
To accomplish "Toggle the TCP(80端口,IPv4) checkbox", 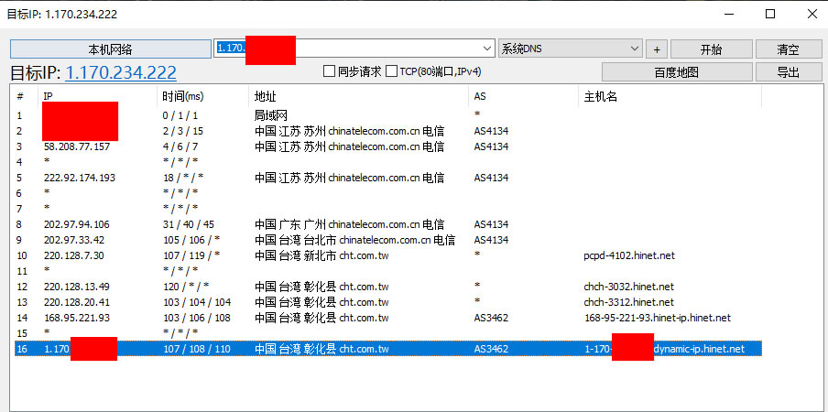I will pos(392,71).
